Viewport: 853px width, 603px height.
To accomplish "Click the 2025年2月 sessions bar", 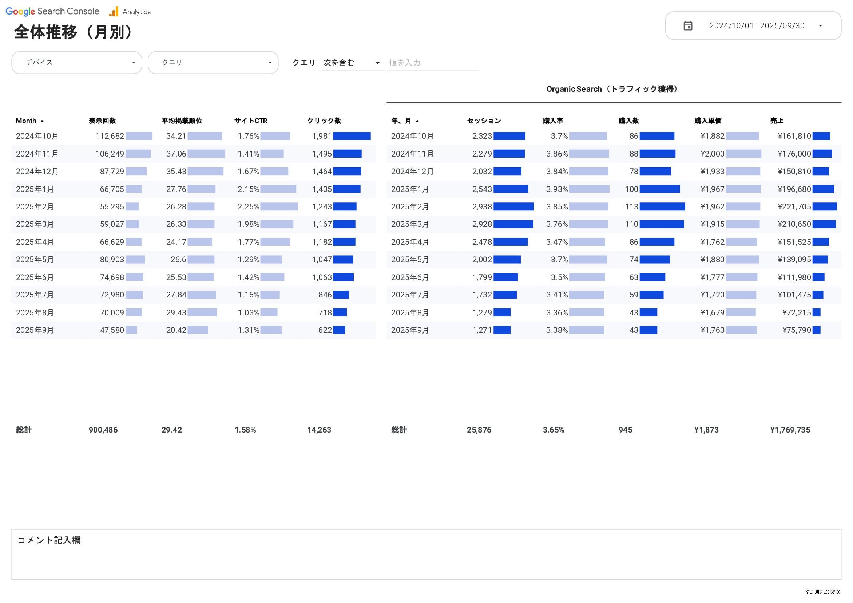I will (x=513, y=207).
